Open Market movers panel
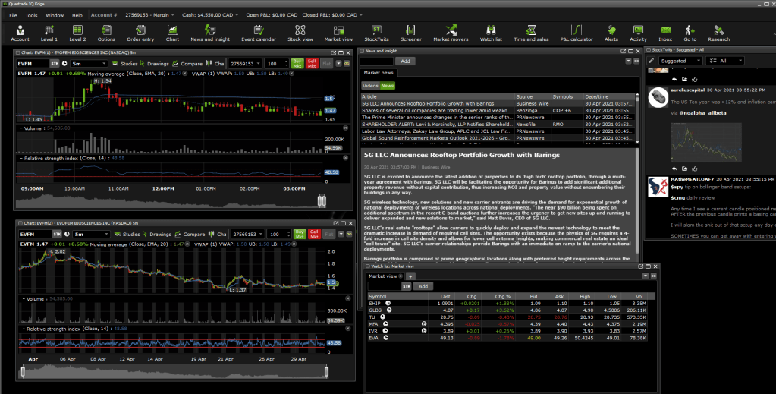Image resolution: width=776 pixels, height=394 pixels. 450,33
